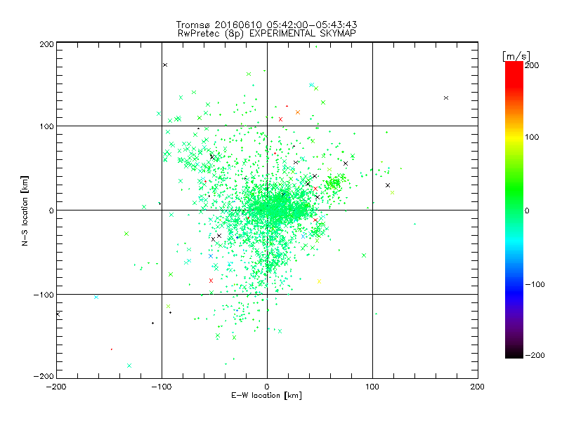
Task: Click the 100 tick label on N-S axis
Action: click(x=46, y=126)
